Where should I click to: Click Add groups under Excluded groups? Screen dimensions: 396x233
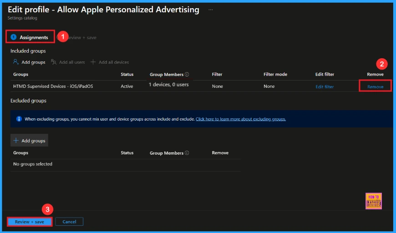[x=29, y=140]
